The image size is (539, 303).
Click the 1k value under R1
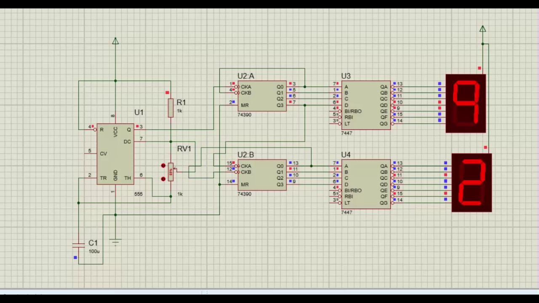179,111
